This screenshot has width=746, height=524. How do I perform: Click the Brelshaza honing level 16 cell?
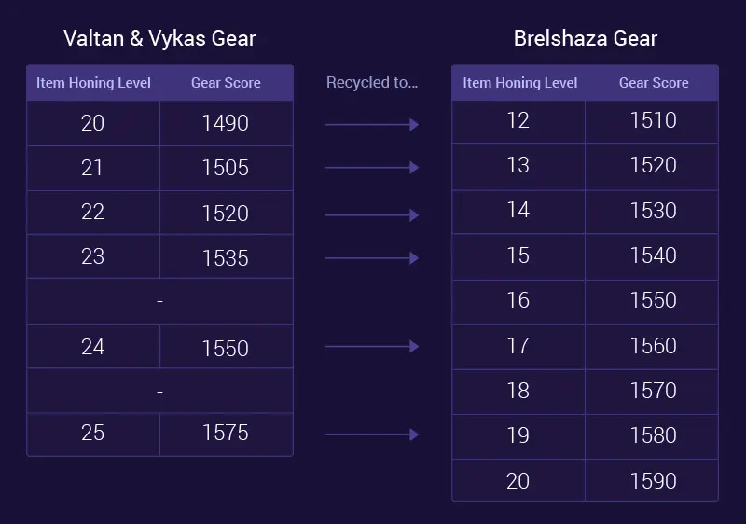click(518, 302)
